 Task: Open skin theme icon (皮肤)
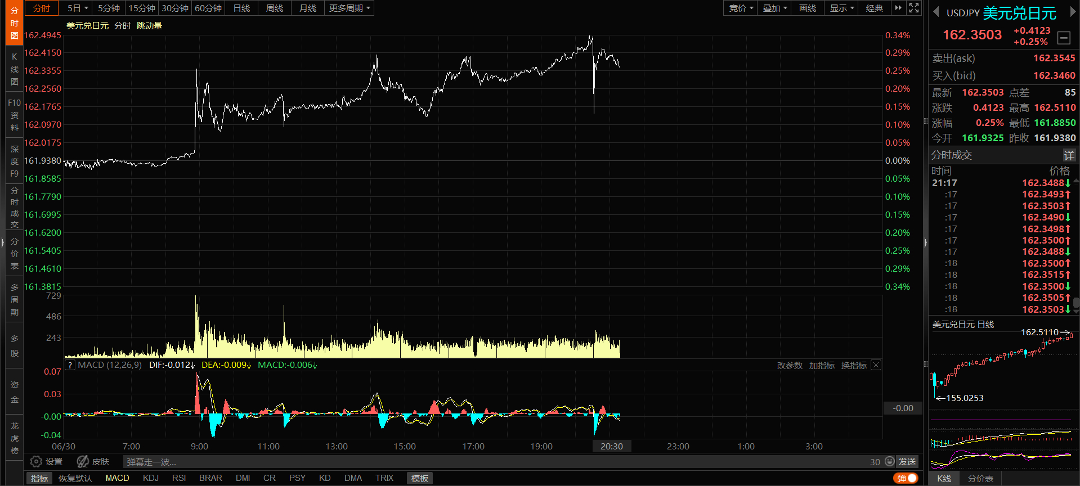(83, 461)
